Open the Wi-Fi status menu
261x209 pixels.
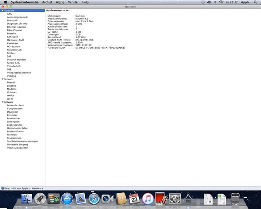tap(221, 2)
